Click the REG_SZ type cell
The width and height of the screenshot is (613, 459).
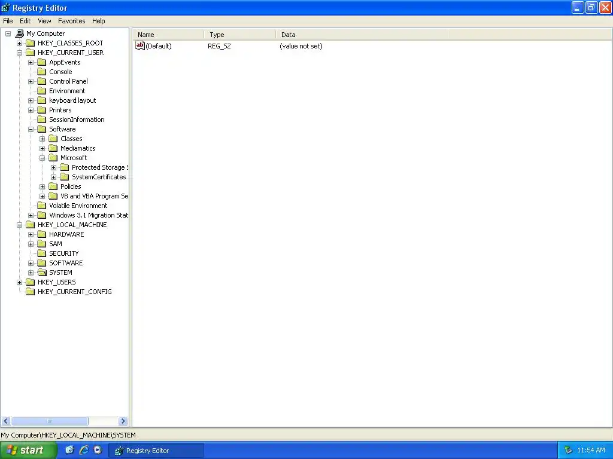pyautogui.click(x=219, y=46)
